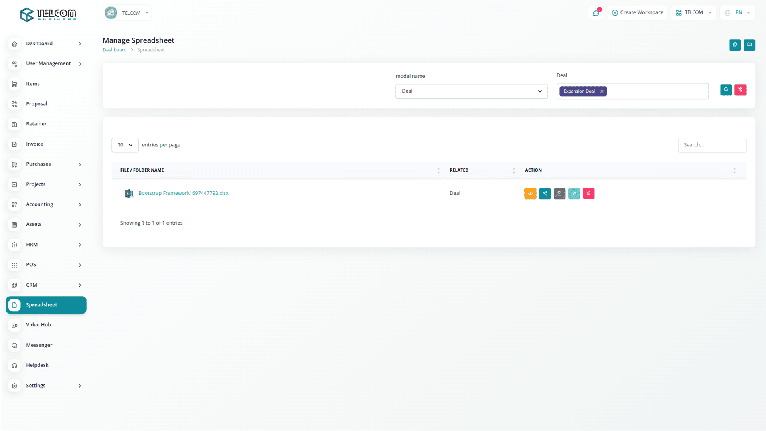
Task: Click the red reset filter button
Action: (740, 90)
